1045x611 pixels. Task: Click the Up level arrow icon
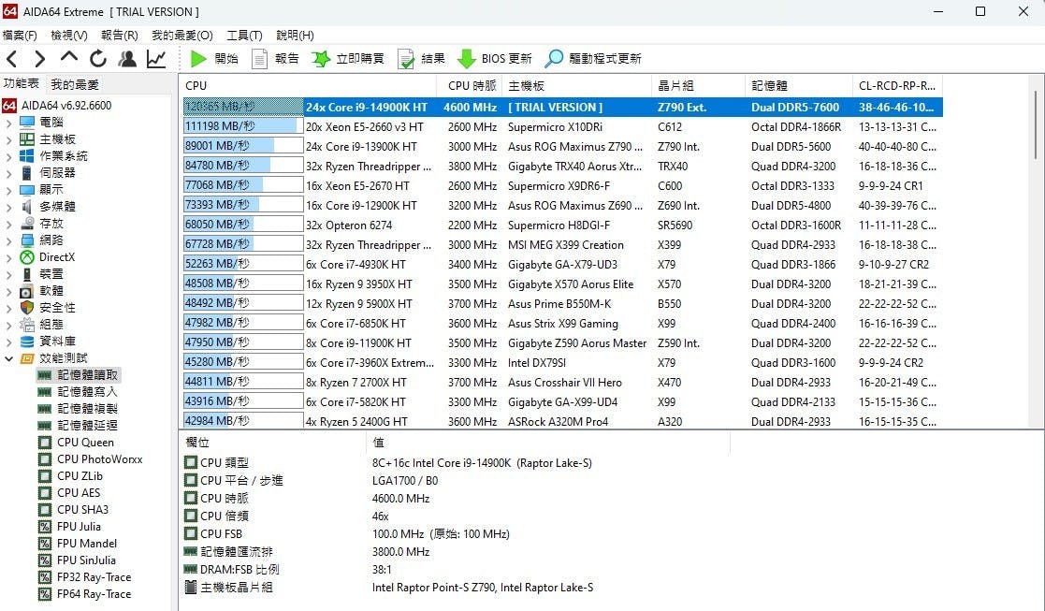tap(69, 59)
